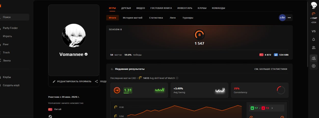Viewport: 319px width, 118px height.
Task: Select the Итоги sub-tab
Action: 113,18
